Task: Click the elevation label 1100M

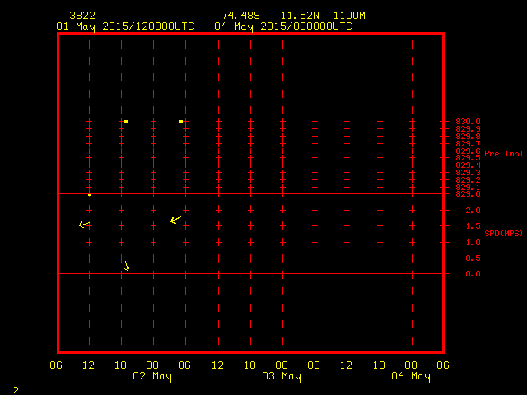Action: pos(349,15)
